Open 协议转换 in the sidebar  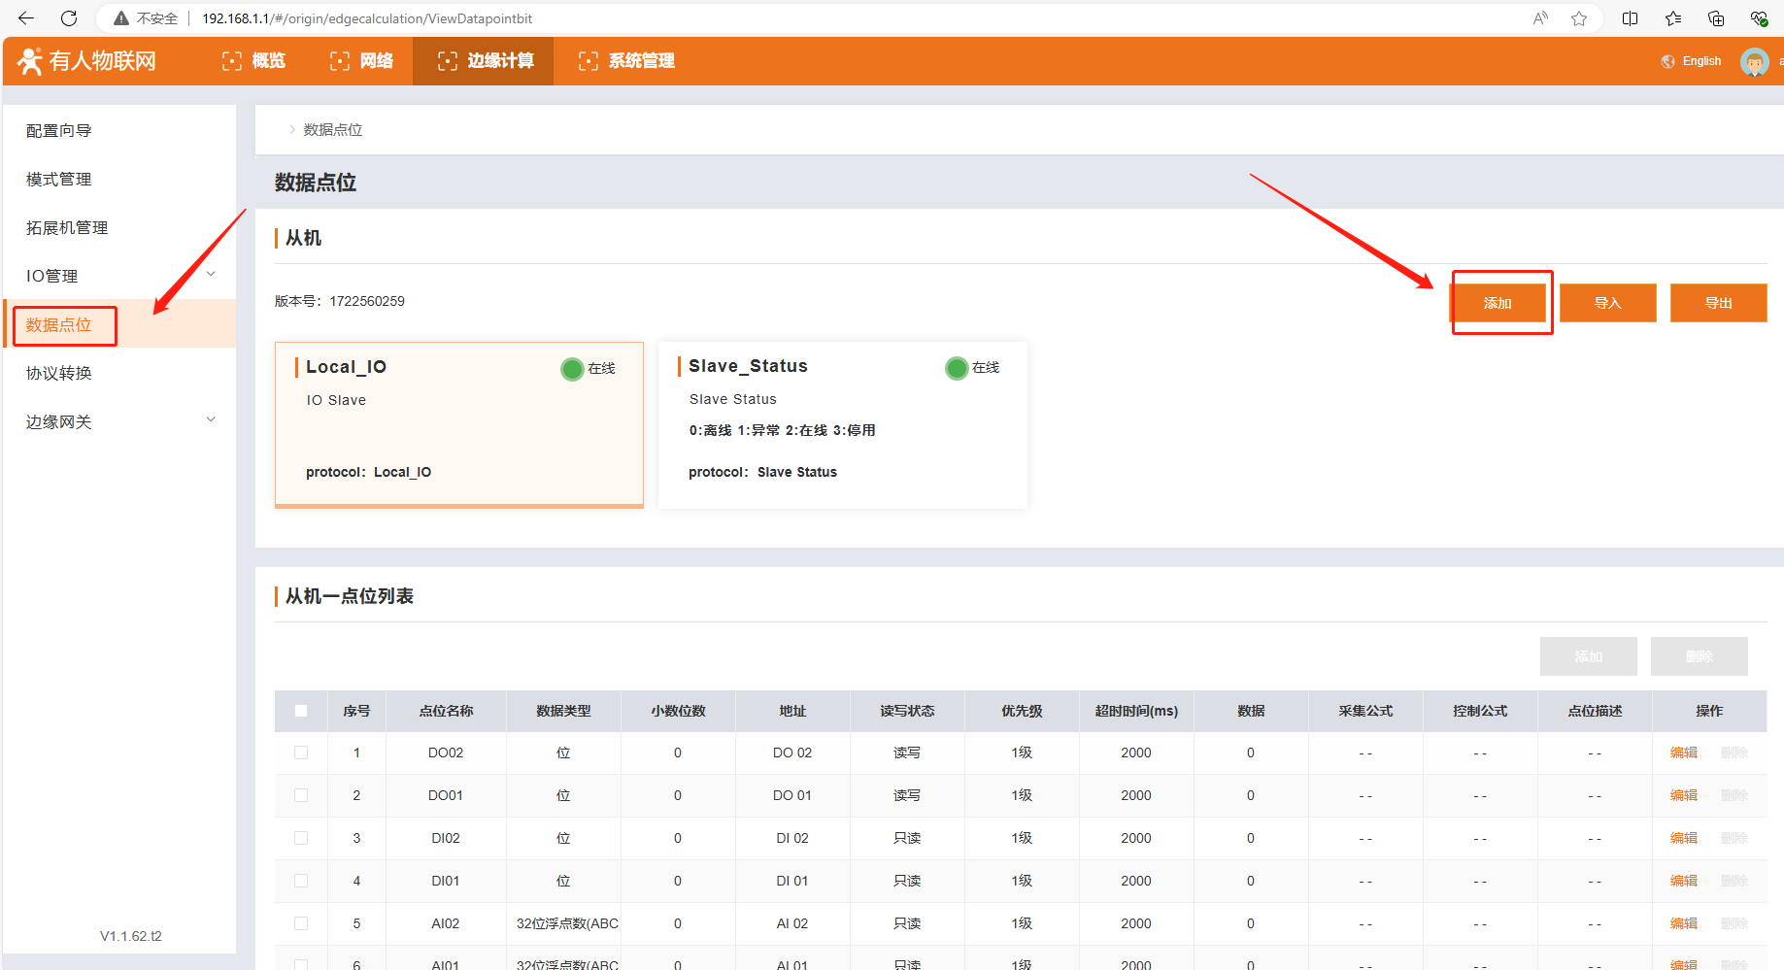pos(59,373)
